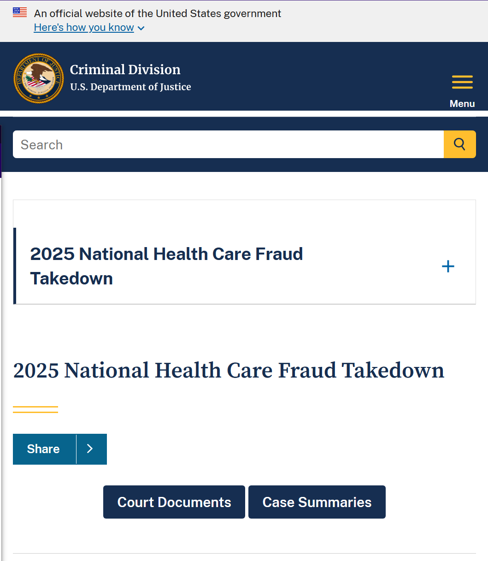Click the US flag icon in the banner
Screen dimensions: 488x561
pyautogui.click(x=20, y=12)
